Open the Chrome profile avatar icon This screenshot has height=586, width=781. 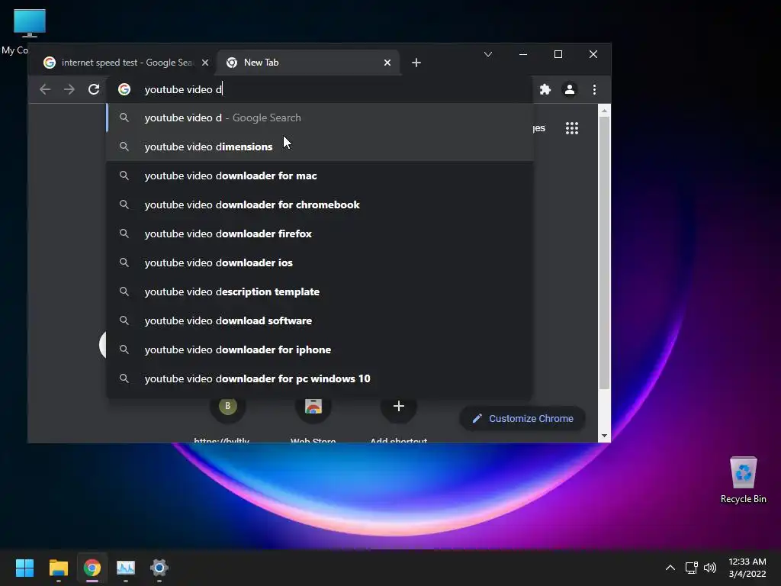pyautogui.click(x=569, y=89)
